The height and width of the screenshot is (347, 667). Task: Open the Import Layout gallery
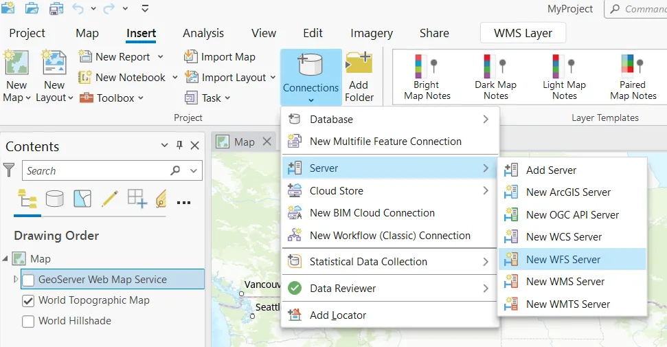click(x=230, y=78)
